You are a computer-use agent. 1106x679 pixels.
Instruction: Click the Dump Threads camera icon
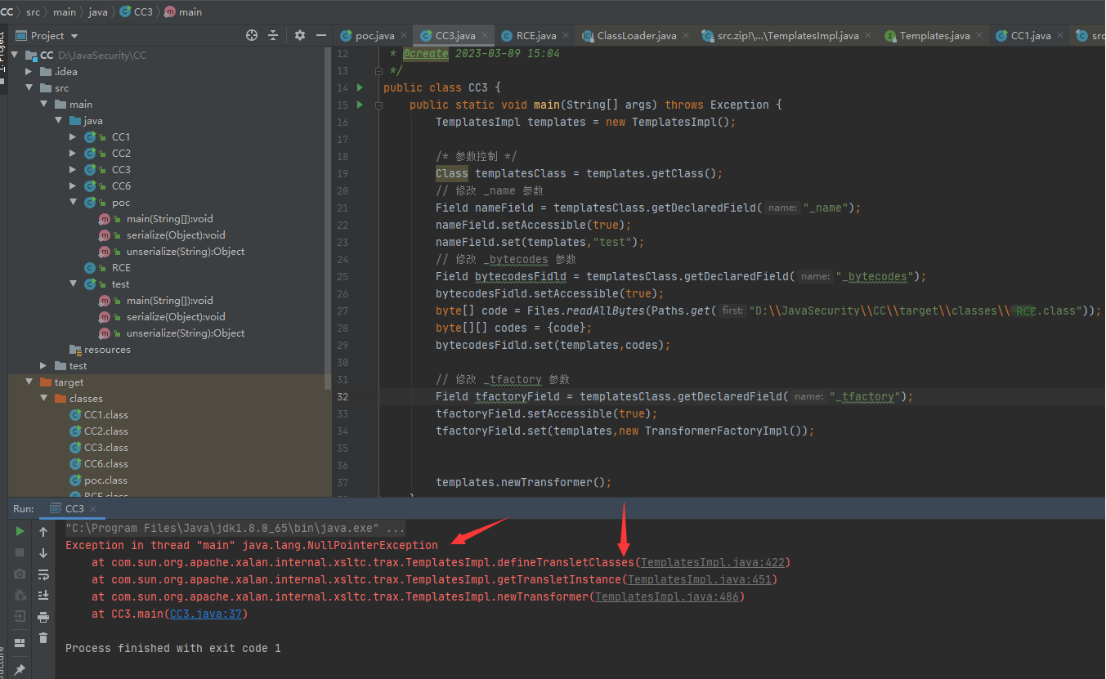20,574
